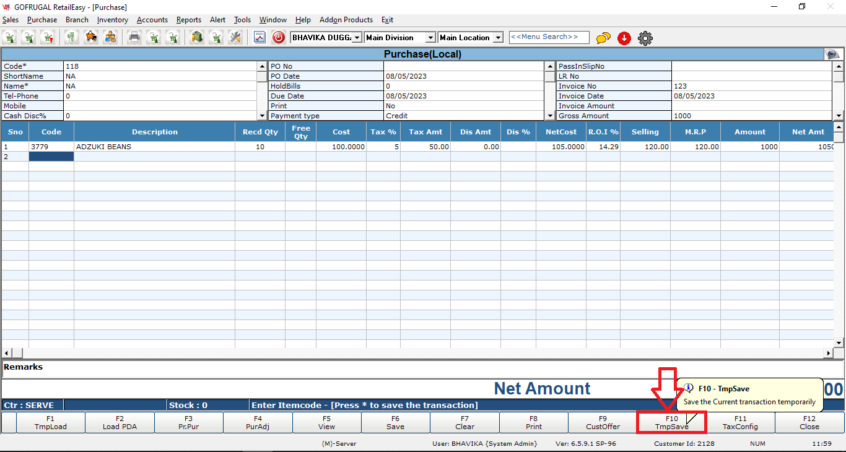Click the NetCost cell "105.0000"
The image size is (846, 452).
pos(561,147)
